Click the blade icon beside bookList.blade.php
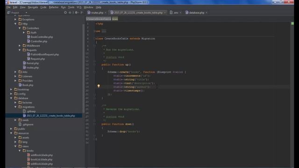This screenshot has height=168, width=299. pos(28,160)
